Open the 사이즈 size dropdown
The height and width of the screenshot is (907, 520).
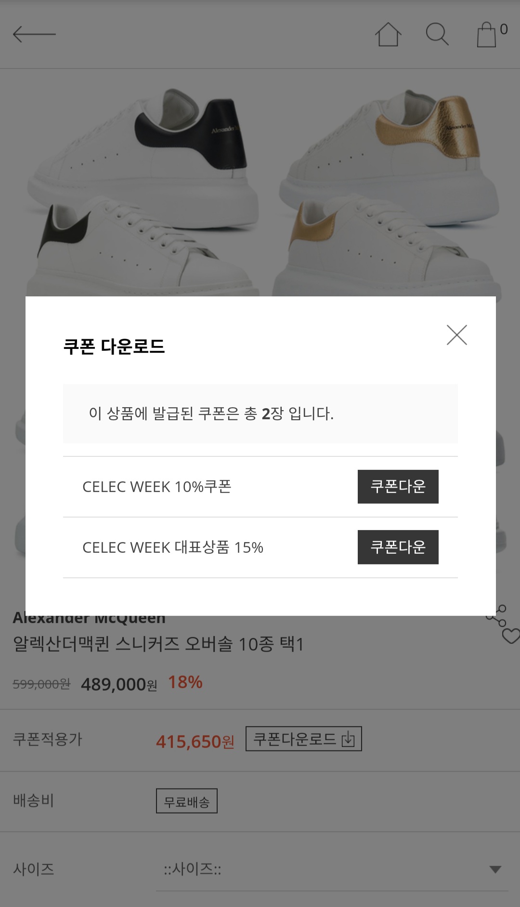click(x=332, y=869)
